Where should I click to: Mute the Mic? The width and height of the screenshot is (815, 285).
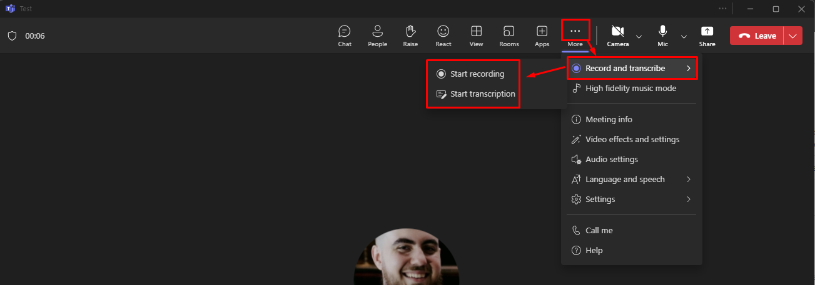tap(663, 36)
